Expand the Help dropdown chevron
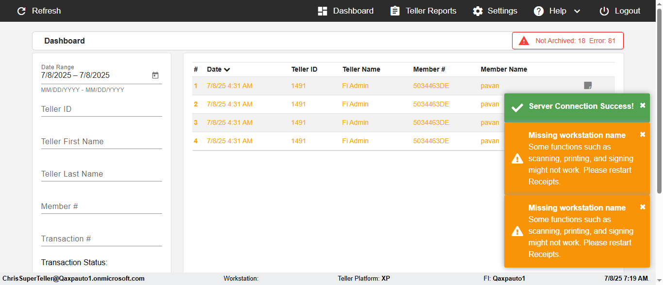This screenshot has width=663, height=285. [577, 11]
